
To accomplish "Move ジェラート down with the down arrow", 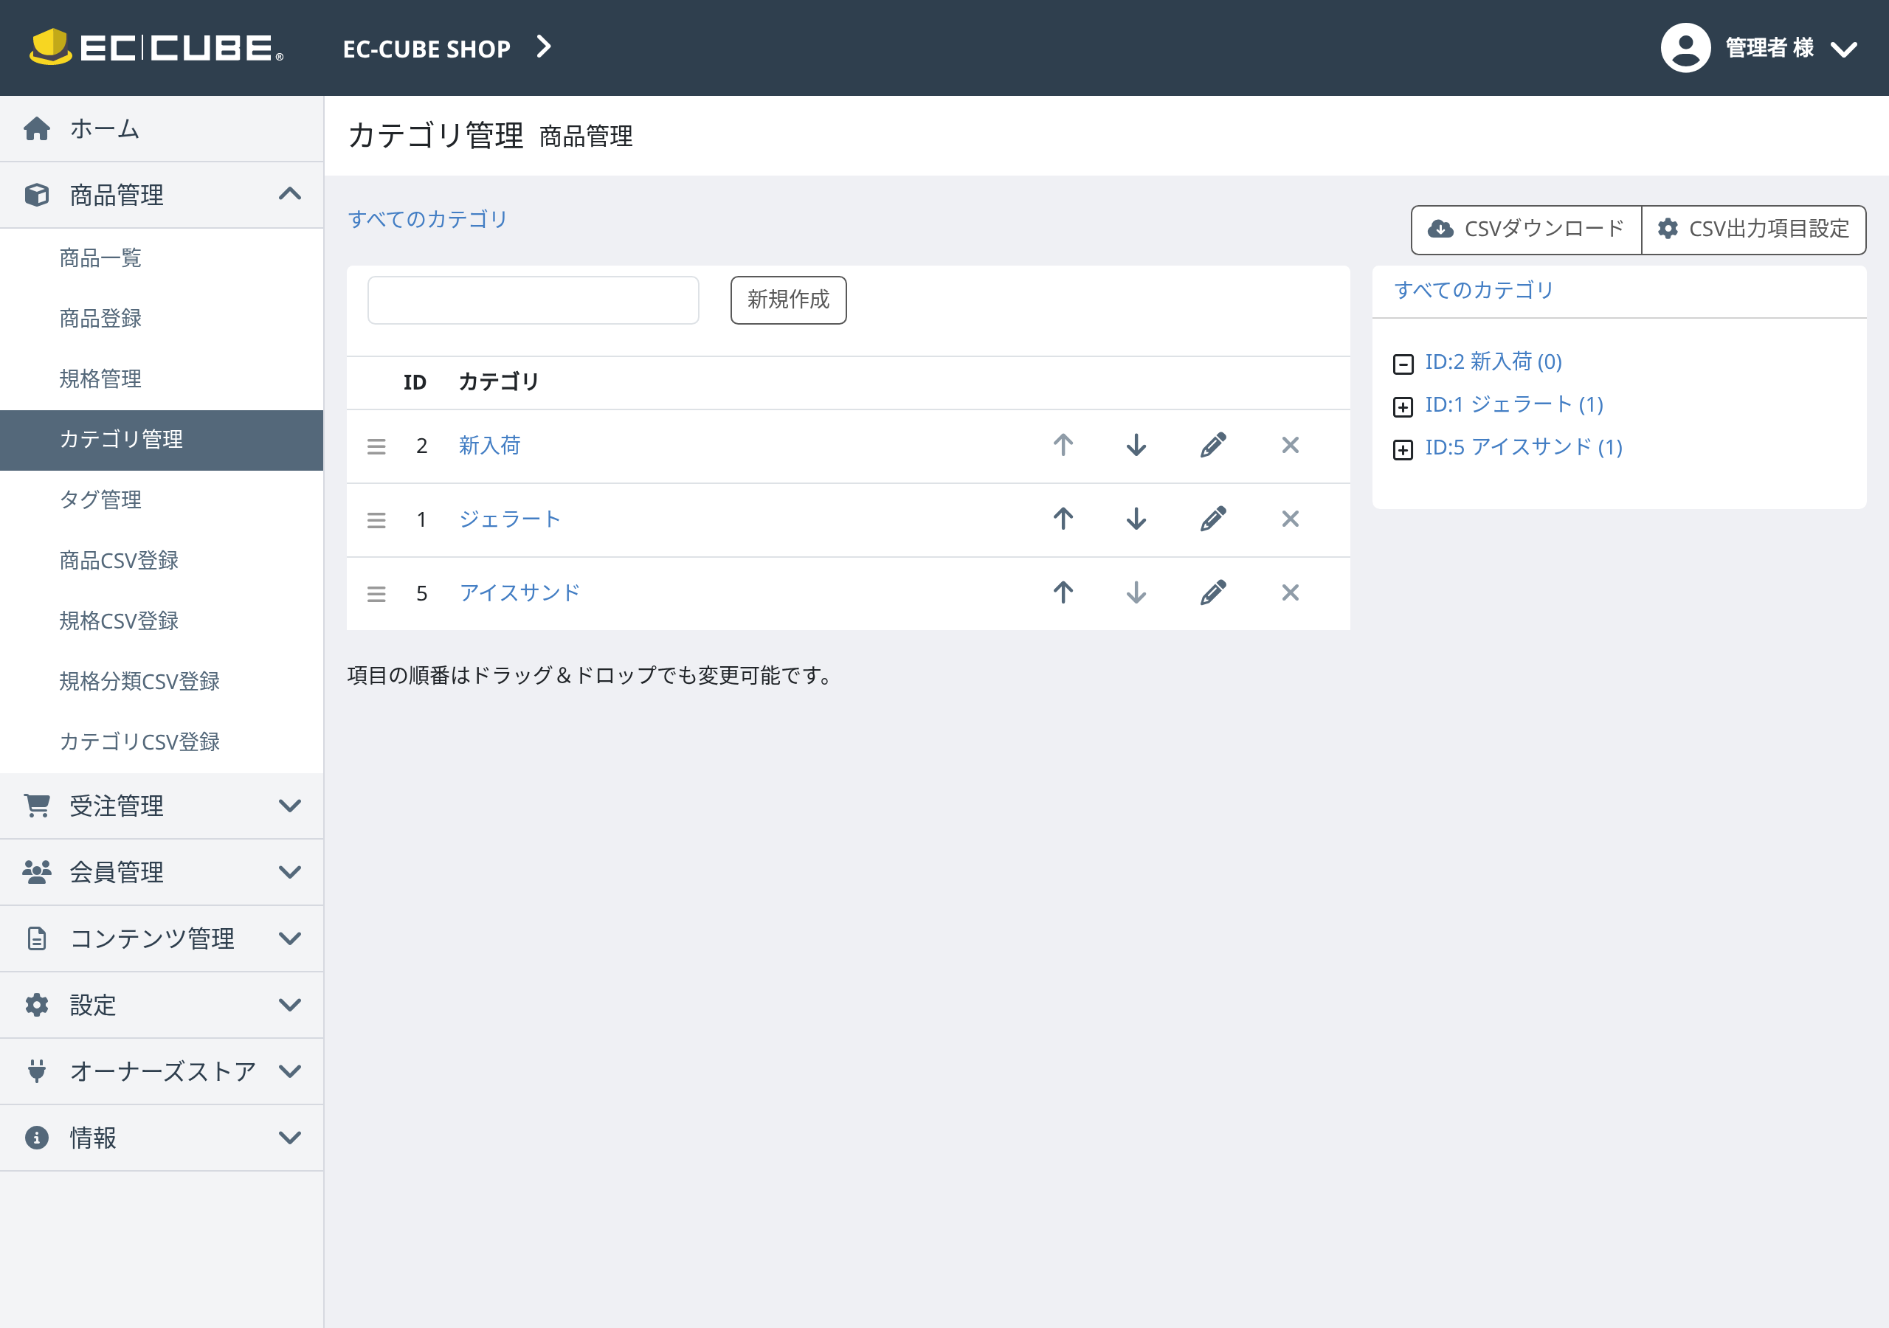I will click(1136, 519).
